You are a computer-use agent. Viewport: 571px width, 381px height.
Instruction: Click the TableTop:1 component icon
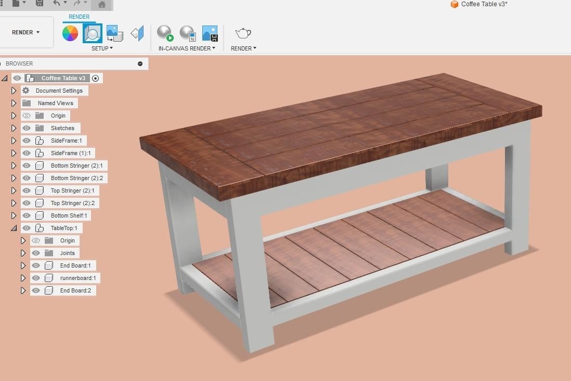click(40, 228)
